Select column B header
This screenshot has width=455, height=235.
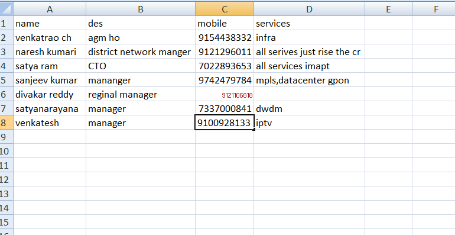coord(141,9)
